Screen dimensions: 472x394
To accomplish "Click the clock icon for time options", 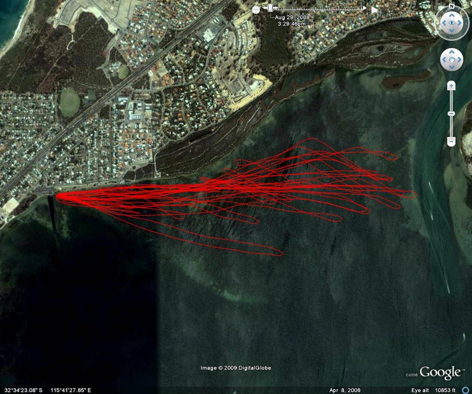I will [x=256, y=9].
